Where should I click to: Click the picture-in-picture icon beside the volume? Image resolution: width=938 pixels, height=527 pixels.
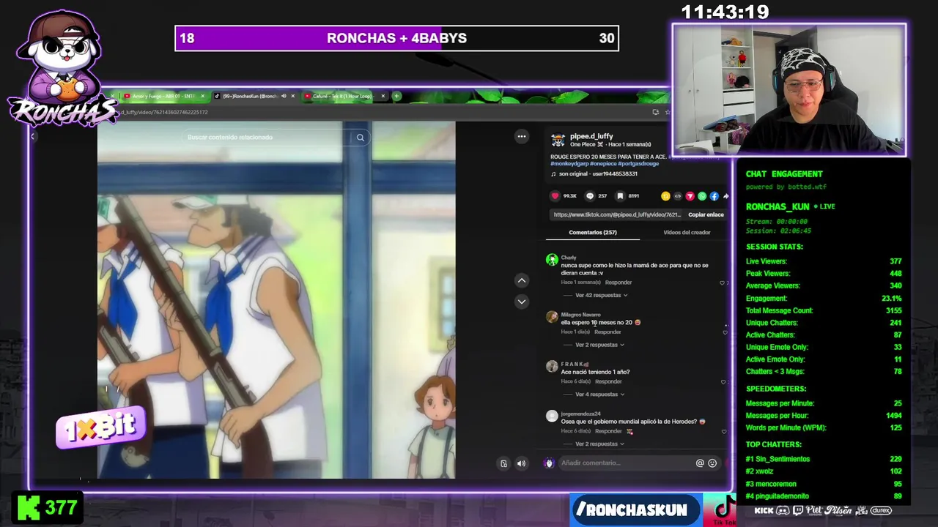[x=503, y=463]
